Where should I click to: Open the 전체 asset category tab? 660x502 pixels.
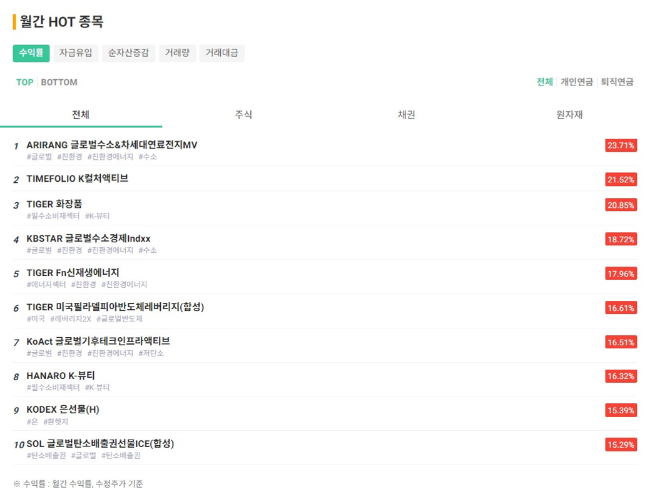coord(81,115)
